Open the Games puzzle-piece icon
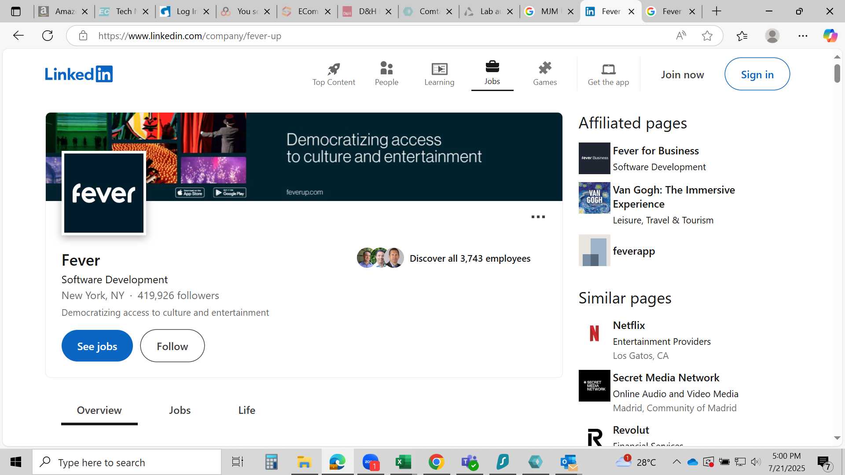 [x=545, y=68]
